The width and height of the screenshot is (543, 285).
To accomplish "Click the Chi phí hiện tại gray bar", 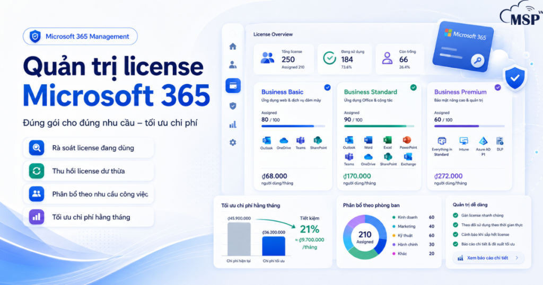I will pyautogui.click(x=239, y=239).
